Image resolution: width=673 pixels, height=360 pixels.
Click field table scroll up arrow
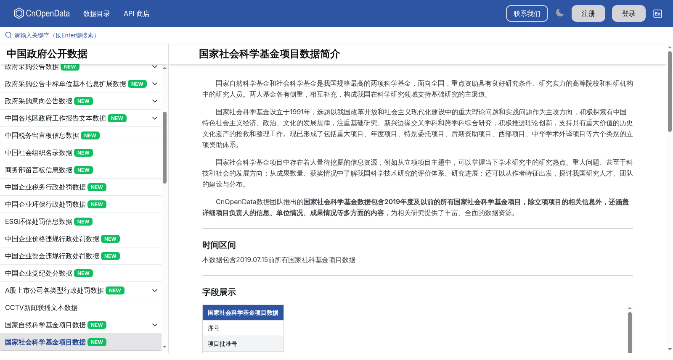tap(630, 308)
